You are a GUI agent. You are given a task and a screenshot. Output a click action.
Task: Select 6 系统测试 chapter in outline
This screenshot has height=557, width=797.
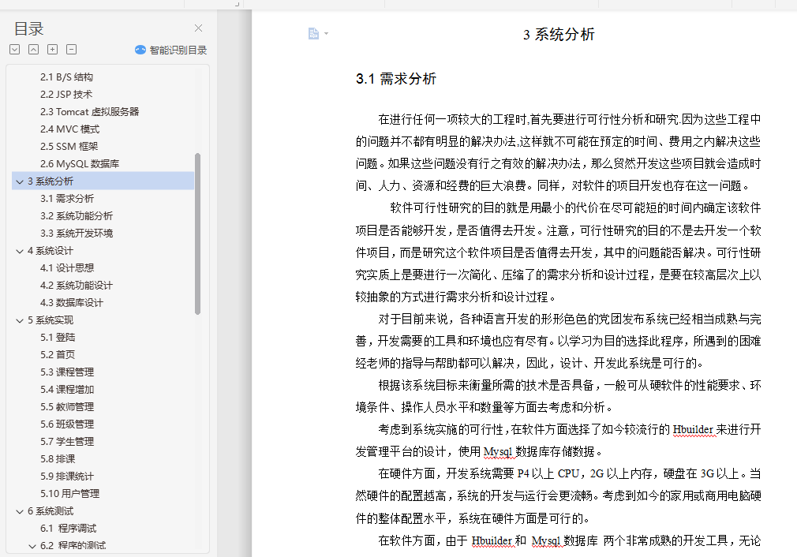[x=51, y=512]
